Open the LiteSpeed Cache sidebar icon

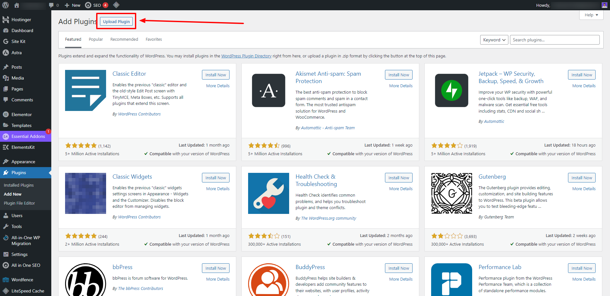(6, 291)
